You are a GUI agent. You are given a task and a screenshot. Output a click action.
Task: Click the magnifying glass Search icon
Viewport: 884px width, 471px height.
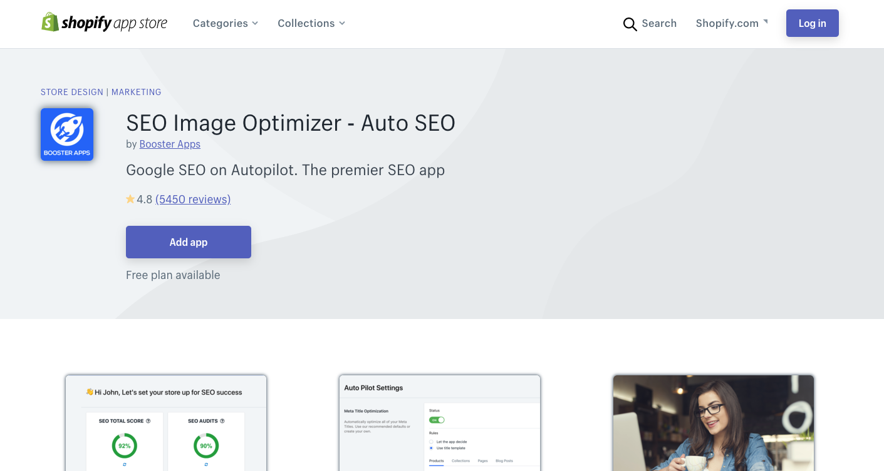click(630, 24)
